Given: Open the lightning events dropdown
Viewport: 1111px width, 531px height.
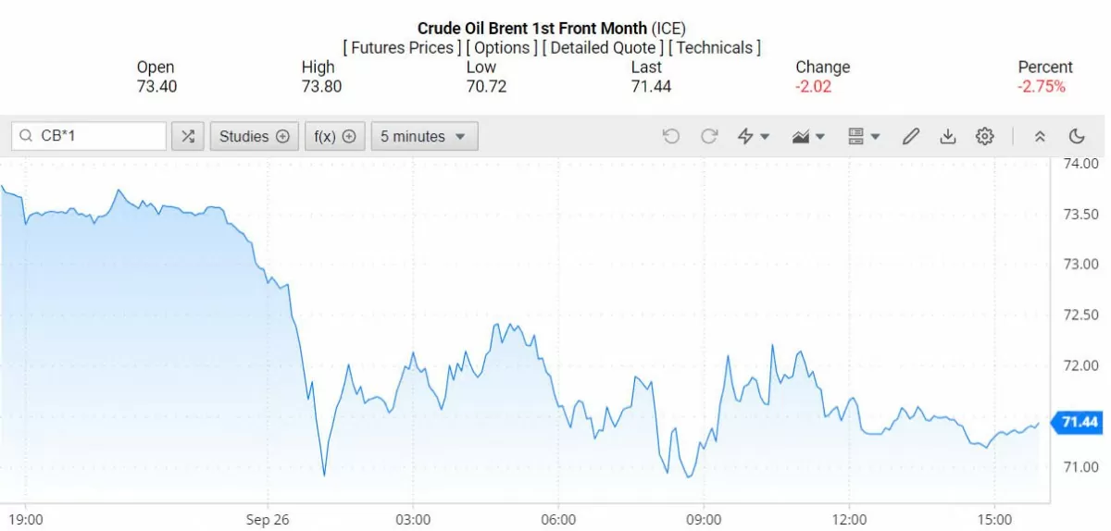Looking at the screenshot, I should (753, 137).
